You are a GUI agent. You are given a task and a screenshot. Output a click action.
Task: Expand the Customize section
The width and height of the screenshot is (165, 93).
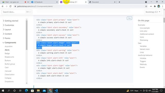tap(8, 25)
